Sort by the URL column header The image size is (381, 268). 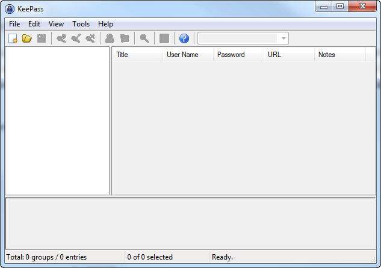coord(289,55)
